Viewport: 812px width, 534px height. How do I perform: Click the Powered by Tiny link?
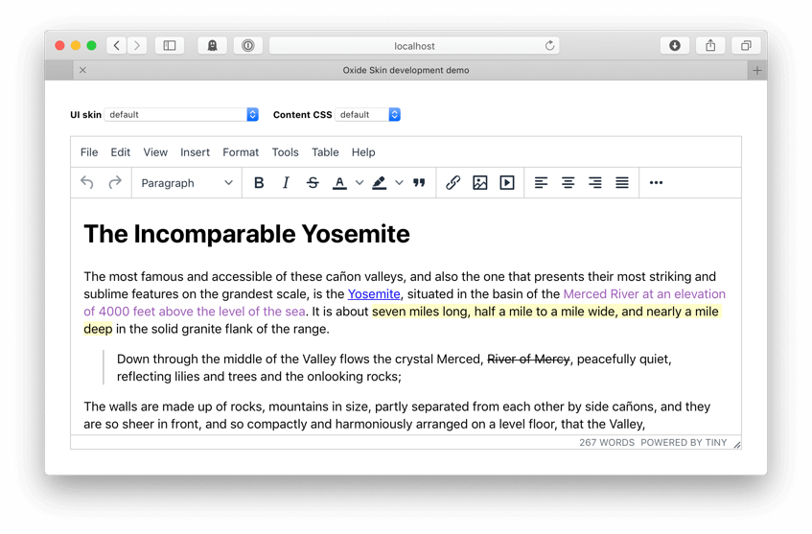coord(684,443)
